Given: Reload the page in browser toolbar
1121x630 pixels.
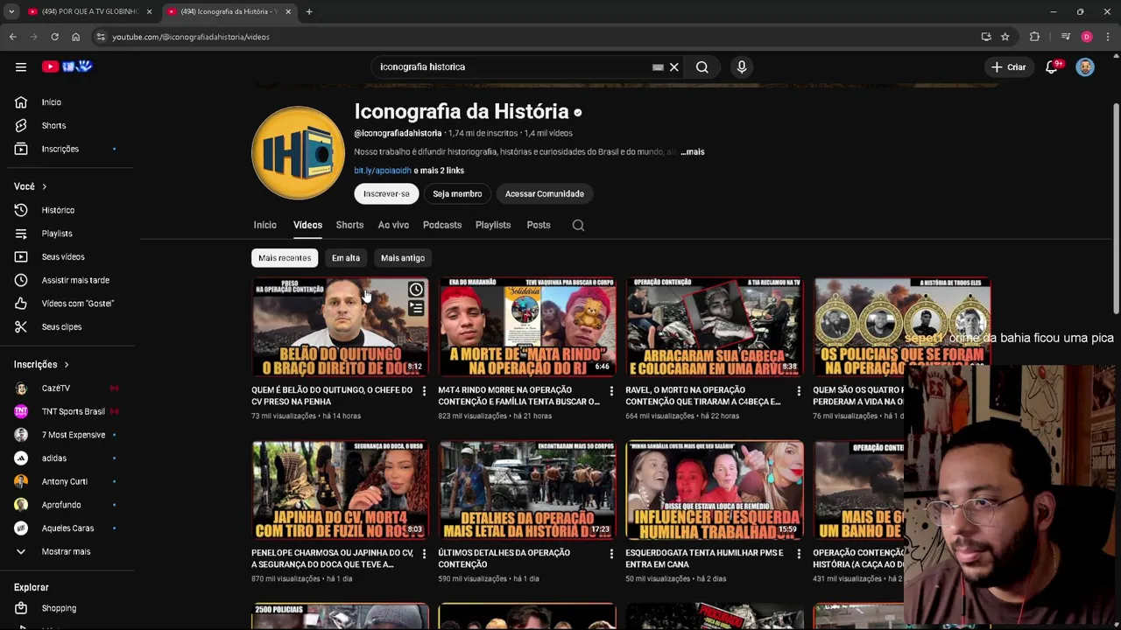Looking at the screenshot, I should coord(54,37).
